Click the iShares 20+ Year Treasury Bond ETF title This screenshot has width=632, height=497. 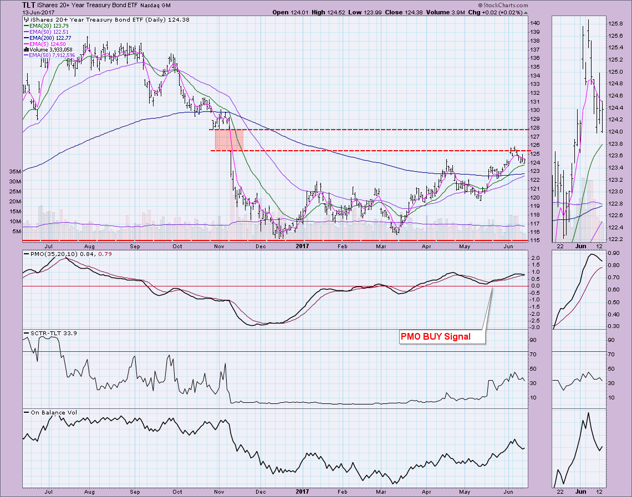coord(87,5)
